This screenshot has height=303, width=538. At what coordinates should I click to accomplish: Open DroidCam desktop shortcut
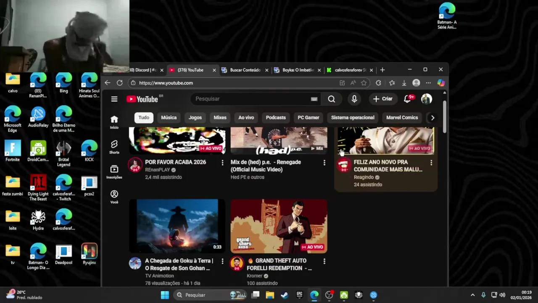(38, 151)
